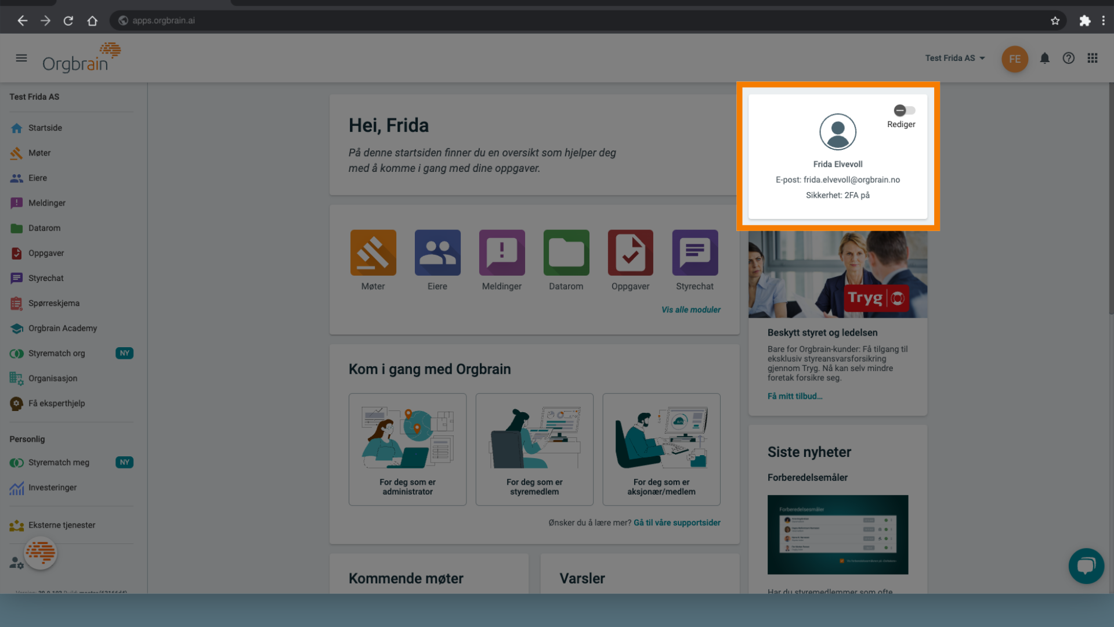Bookmark the page with the star icon
Image resolution: width=1114 pixels, height=627 pixels.
pyautogui.click(x=1055, y=21)
